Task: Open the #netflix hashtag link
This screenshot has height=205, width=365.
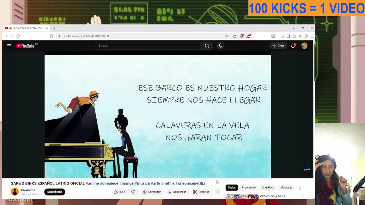Action: click(x=168, y=183)
